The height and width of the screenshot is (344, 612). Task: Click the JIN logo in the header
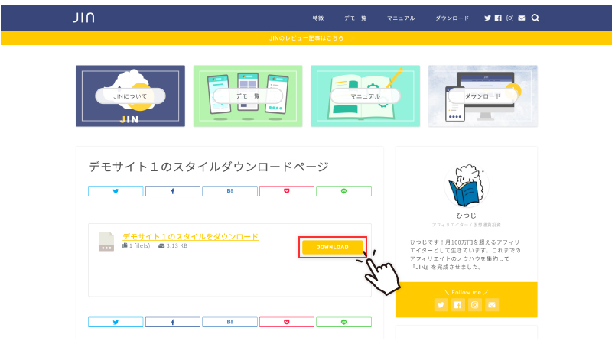(x=83, y=18)
